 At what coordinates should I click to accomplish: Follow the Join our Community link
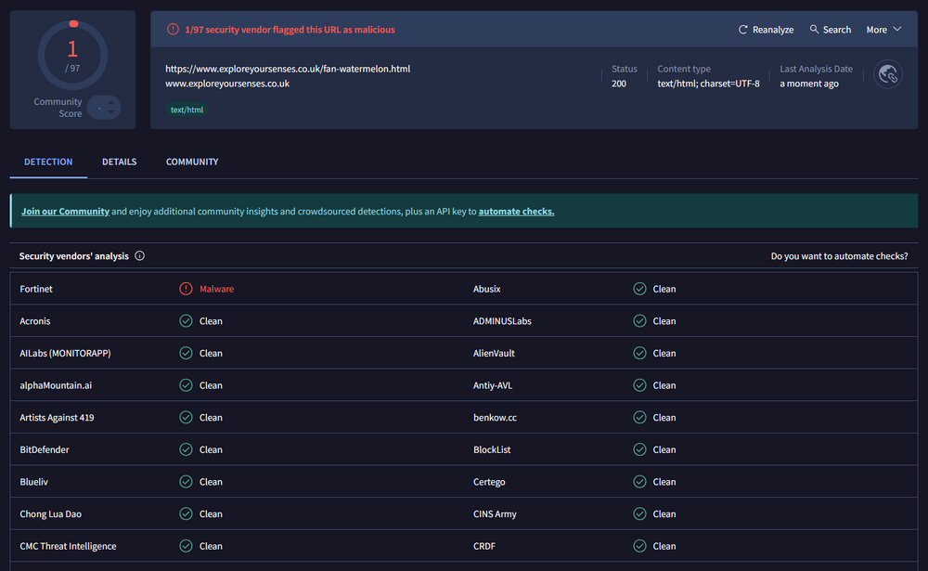(65, 212)
